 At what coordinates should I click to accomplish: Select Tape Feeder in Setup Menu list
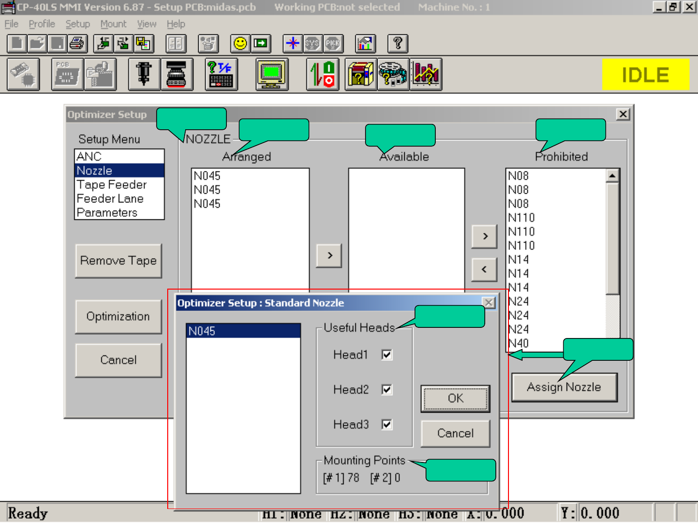tap(111, 185)
